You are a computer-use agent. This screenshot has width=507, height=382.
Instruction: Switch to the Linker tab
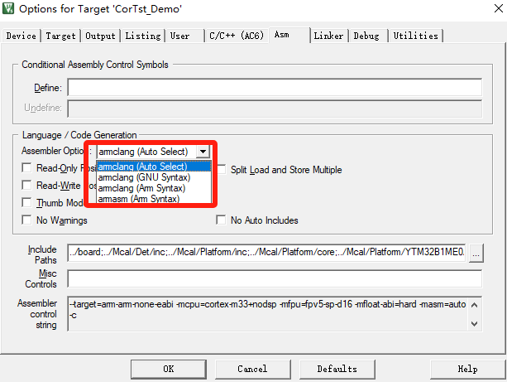coord(328,36)
